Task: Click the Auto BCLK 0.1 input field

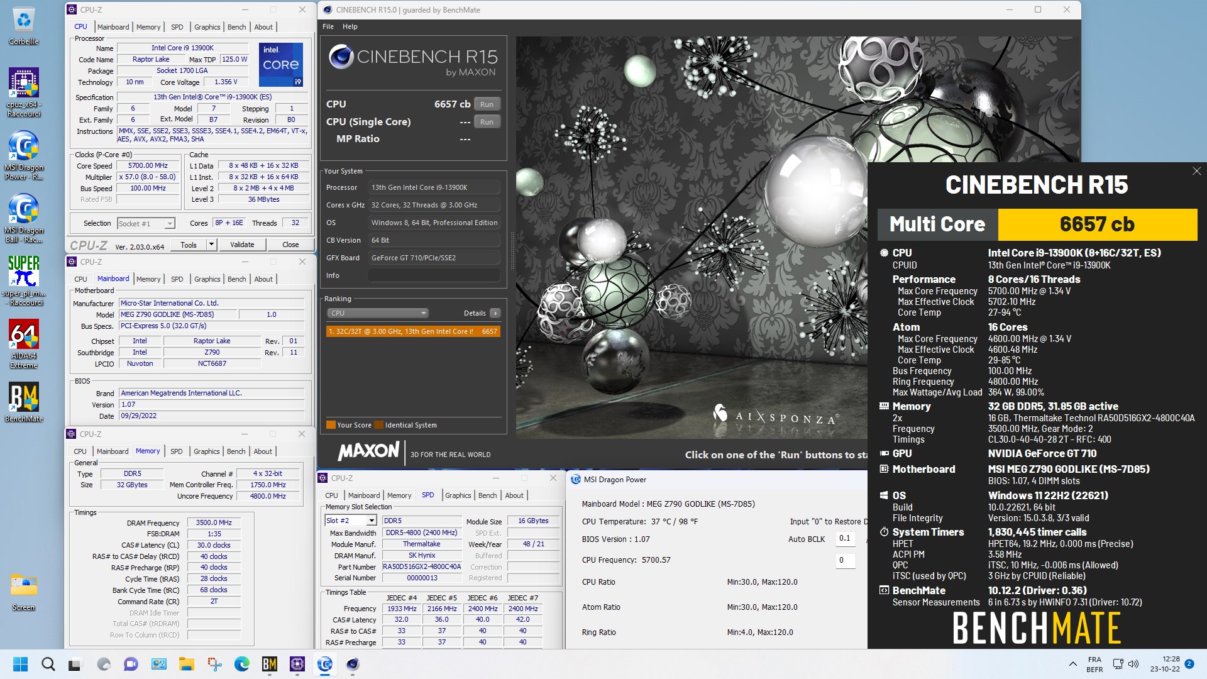Action: click(x=846, y=538)
